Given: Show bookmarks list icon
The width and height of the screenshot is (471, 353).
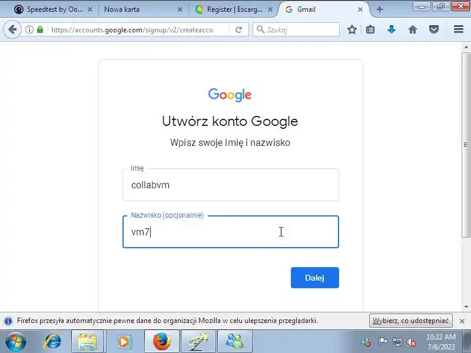Looking at the screenshot, I should (x=370, y=29).
